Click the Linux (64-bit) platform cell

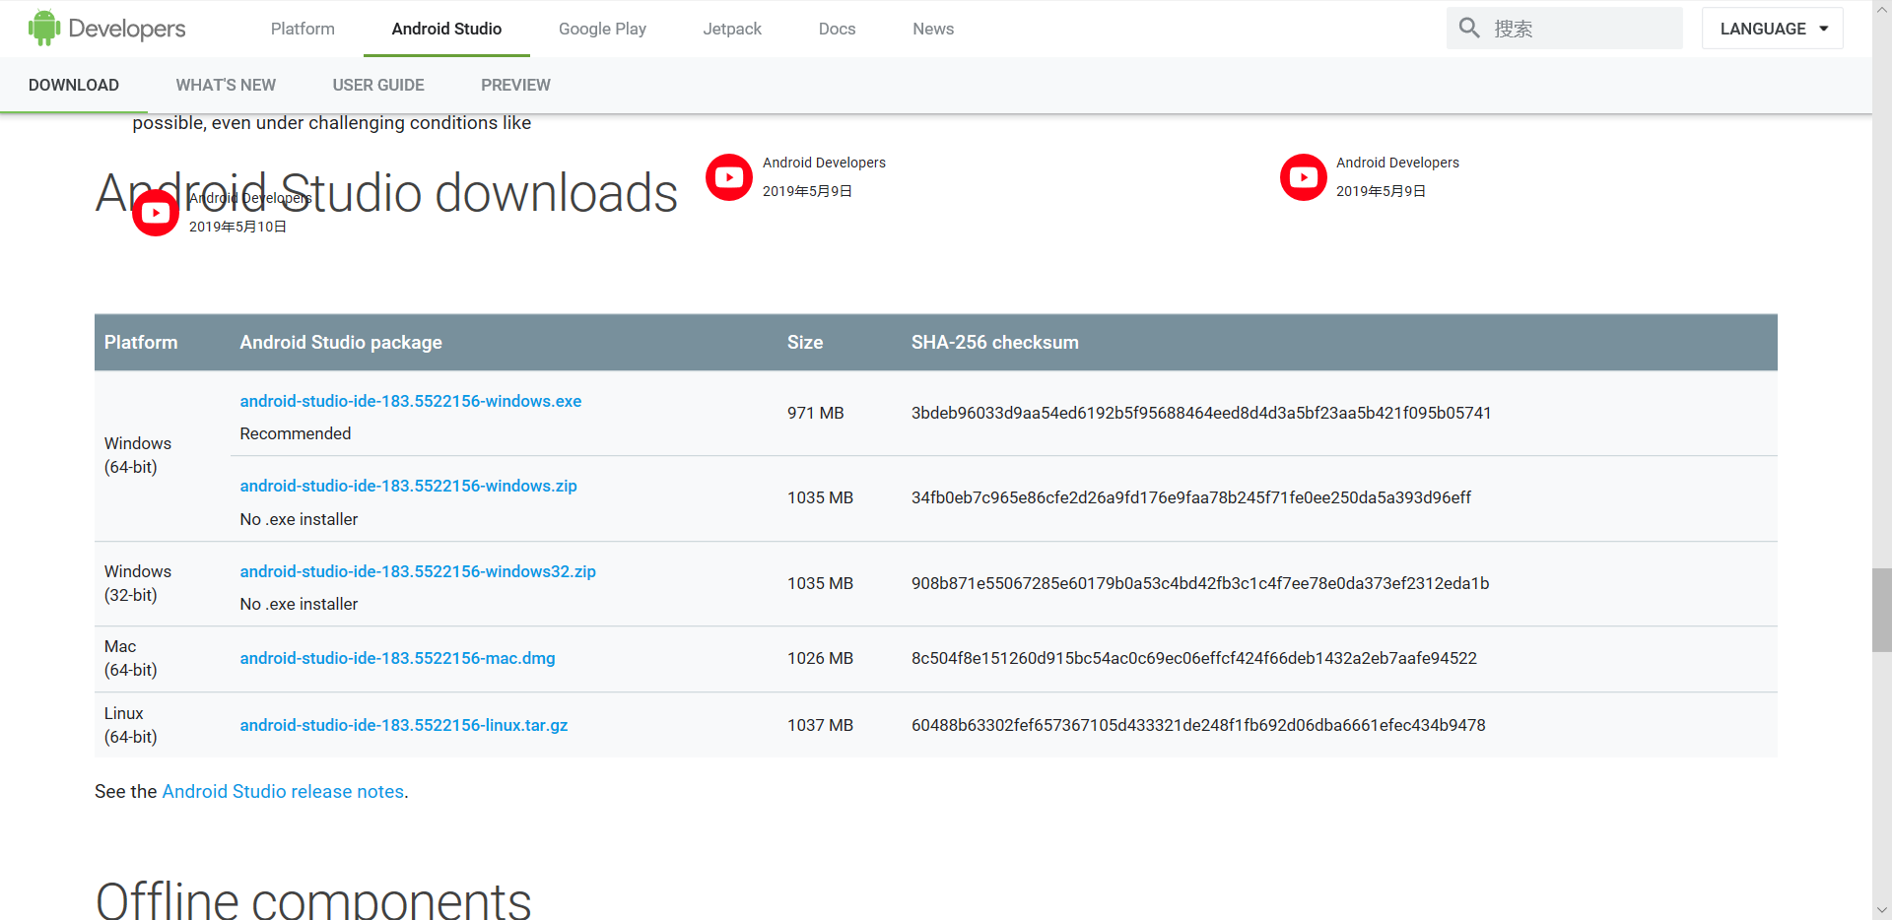[131, 725]
